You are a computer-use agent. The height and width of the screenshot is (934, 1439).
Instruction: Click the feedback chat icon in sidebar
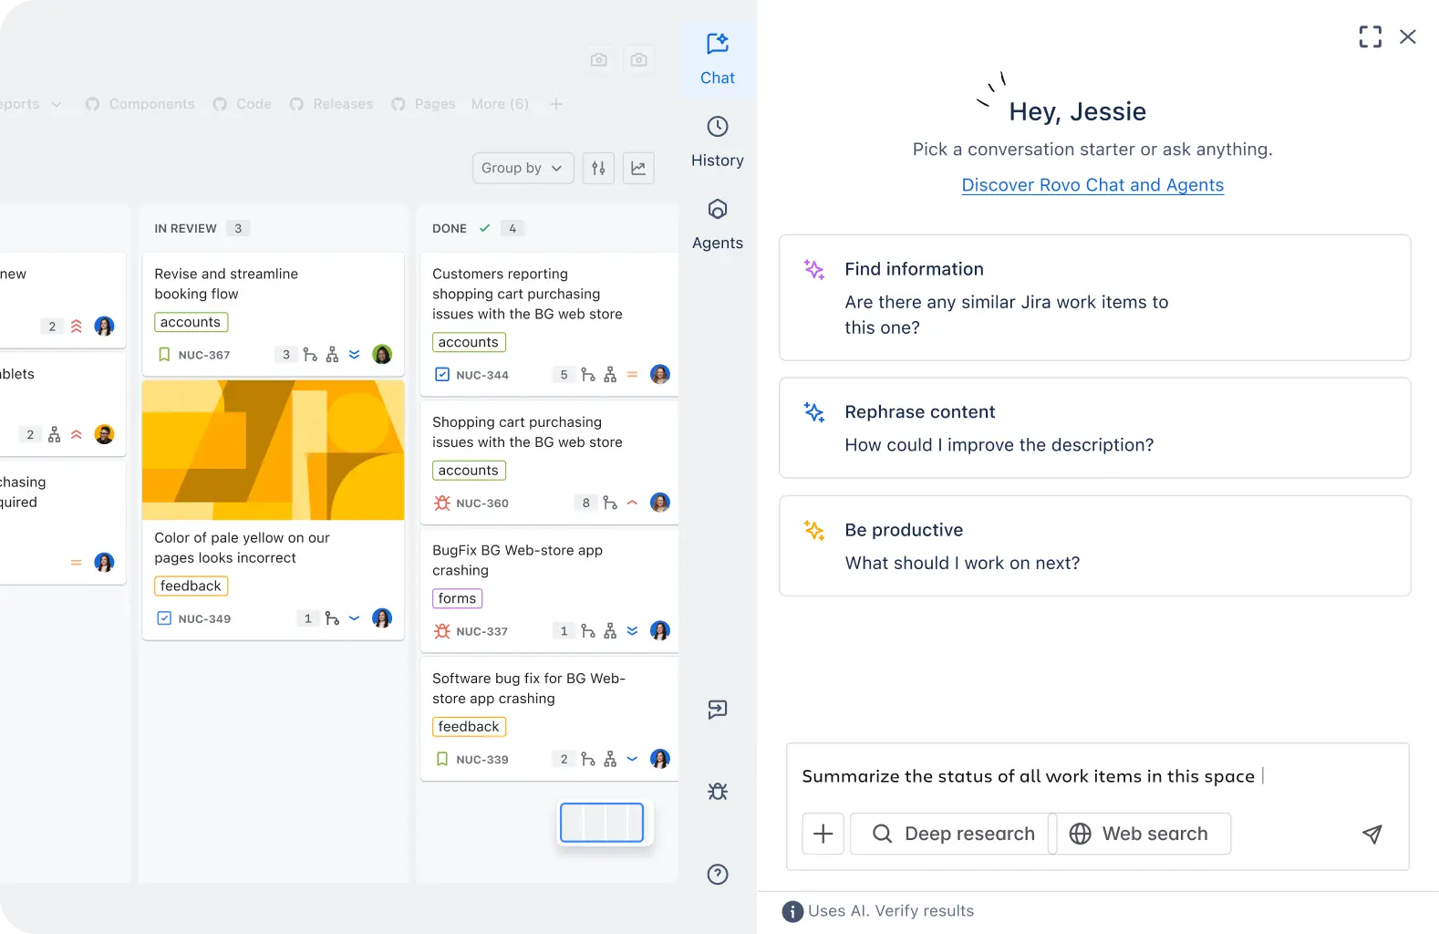pos(718,710)
